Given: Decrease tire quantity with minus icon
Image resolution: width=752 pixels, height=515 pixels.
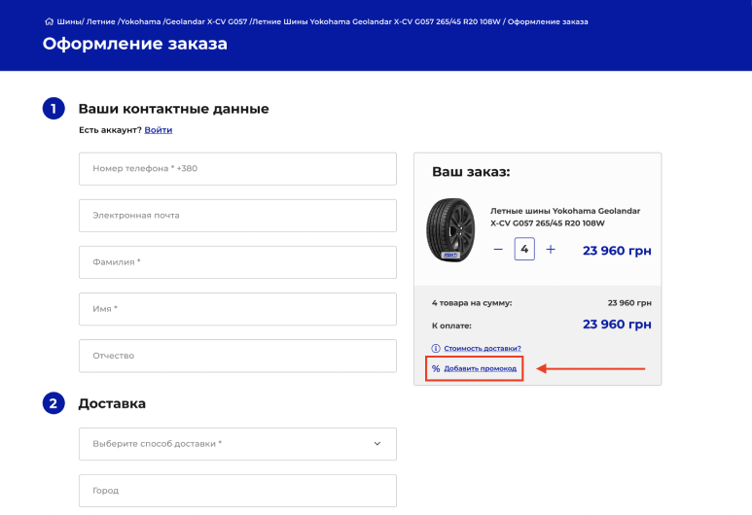Looking at the screenshot, I should tap(498, 250).
